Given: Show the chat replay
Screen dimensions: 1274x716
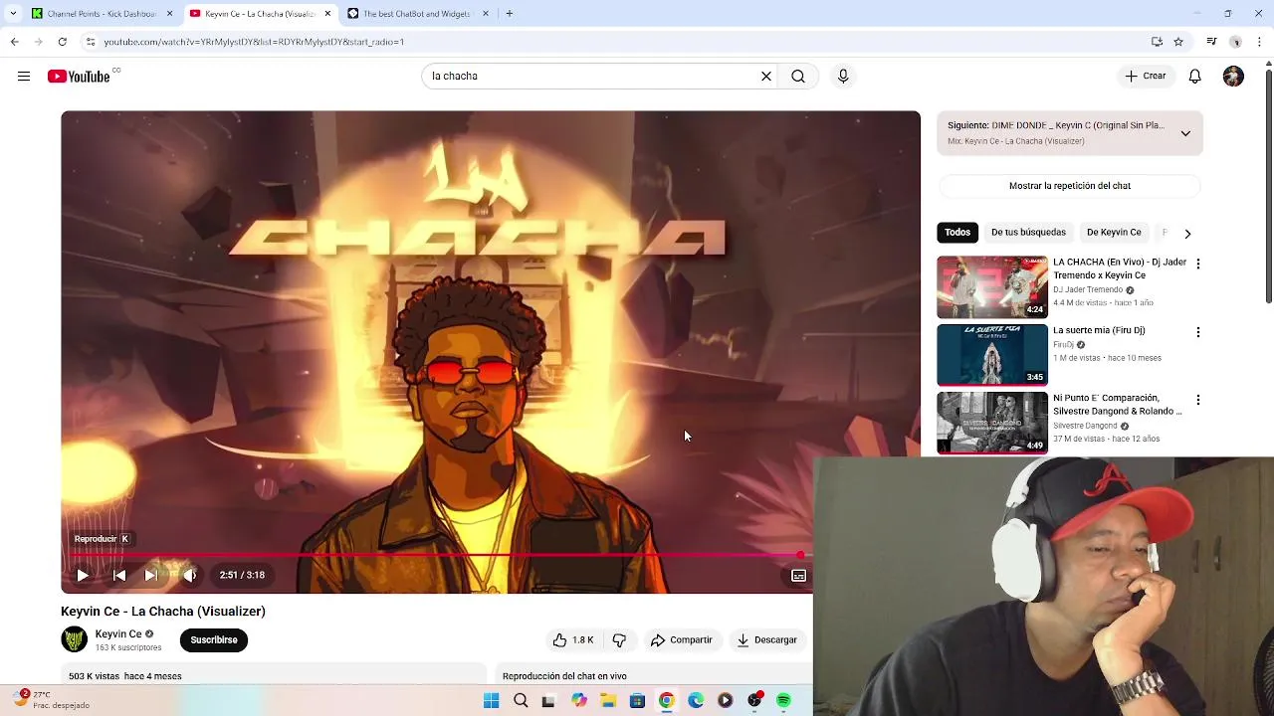Looking at the screenshot, I should (1070, 186).
